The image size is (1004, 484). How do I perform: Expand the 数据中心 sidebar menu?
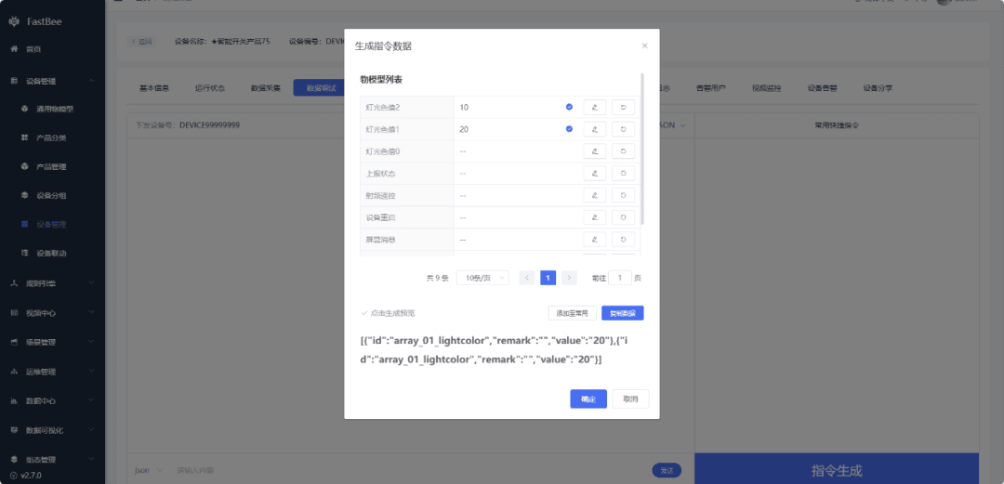(x=52, y=400)
